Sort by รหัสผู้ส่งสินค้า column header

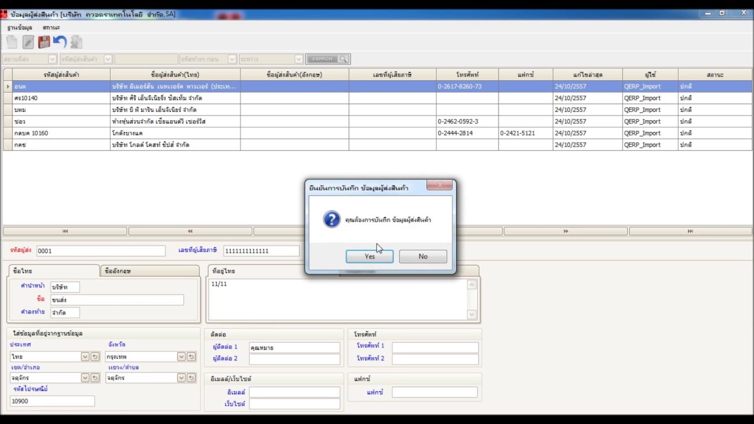(x=61, y=75)
